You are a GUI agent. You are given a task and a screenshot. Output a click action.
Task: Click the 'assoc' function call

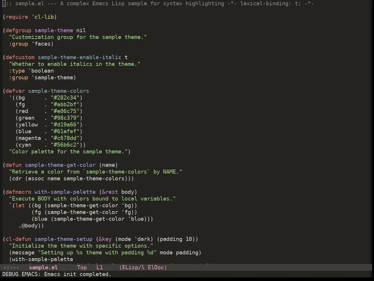(36, 179)
